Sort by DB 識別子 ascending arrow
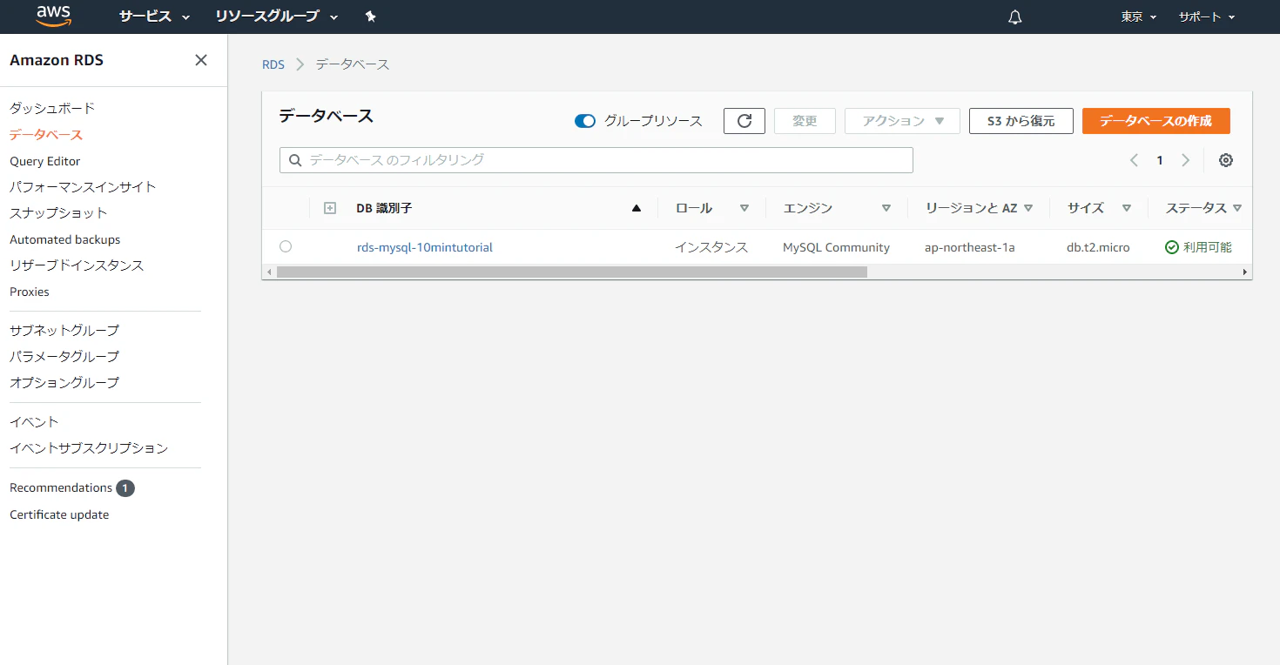Image resolution: width=1280 pixels, height=665 pixels. pos(636,208)
